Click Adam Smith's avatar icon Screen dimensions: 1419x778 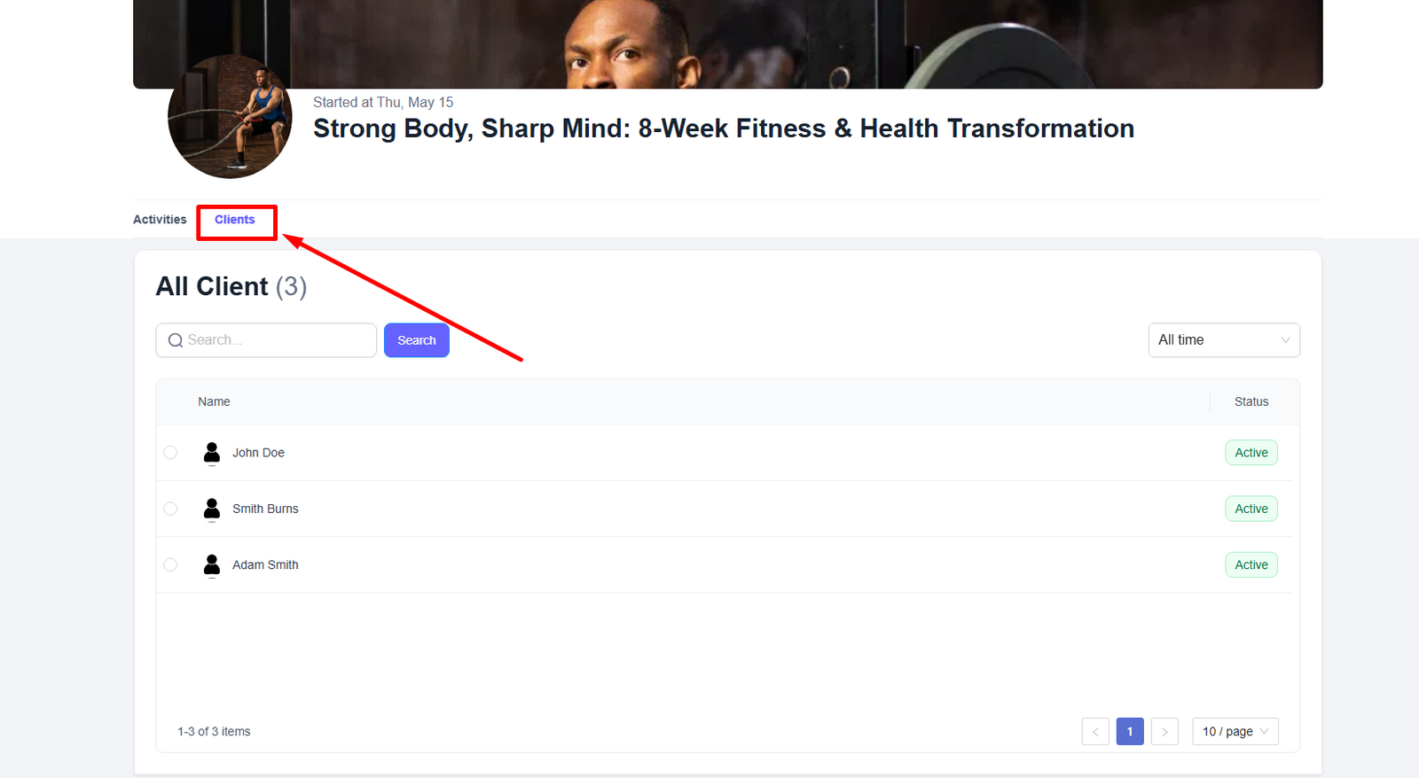click(x=211, y=564)
